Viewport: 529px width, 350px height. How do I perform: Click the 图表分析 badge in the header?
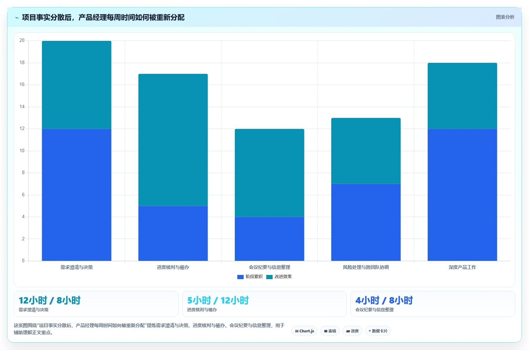coord(505,17)
